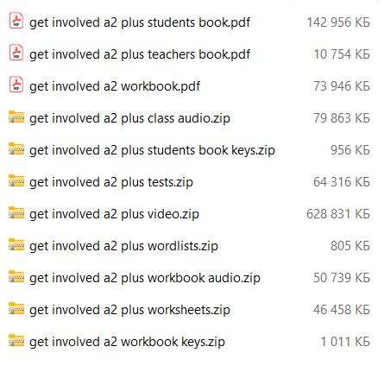Click the zip icon for students book keys
Screen dimensions: 384x372
(16, 148)
